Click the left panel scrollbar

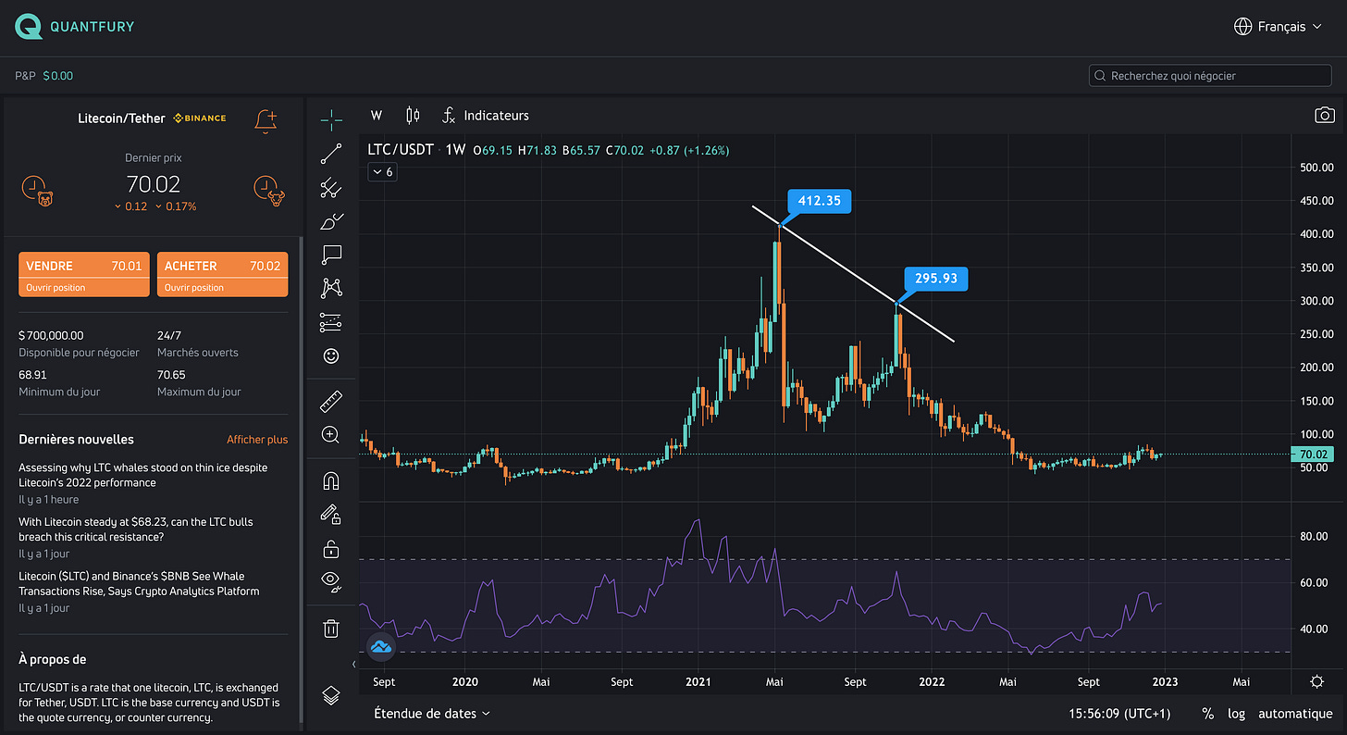[x=301, y=481]
